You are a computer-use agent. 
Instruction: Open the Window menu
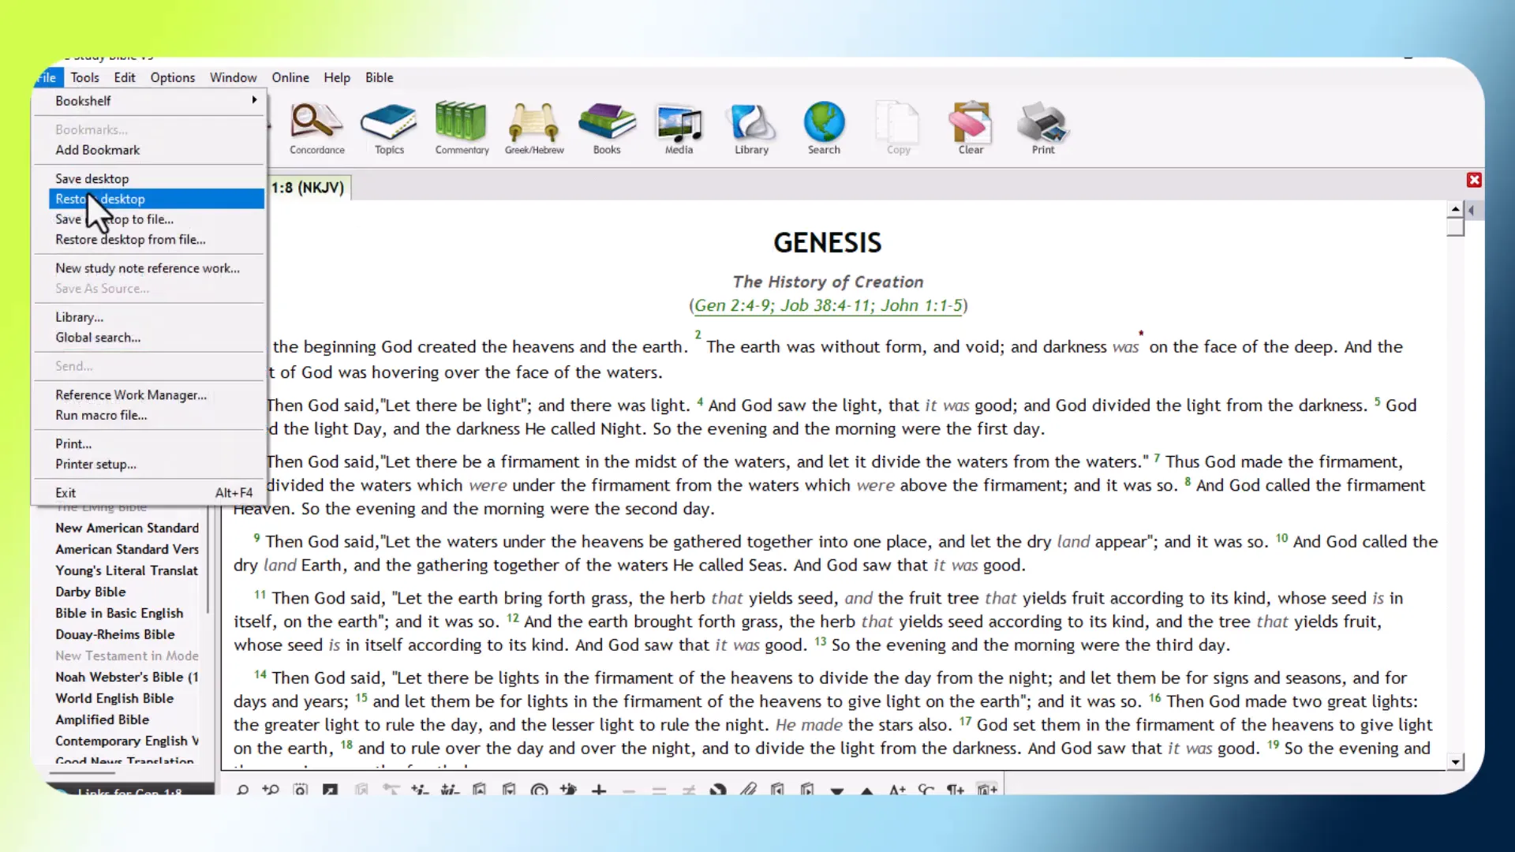[233, 77]
